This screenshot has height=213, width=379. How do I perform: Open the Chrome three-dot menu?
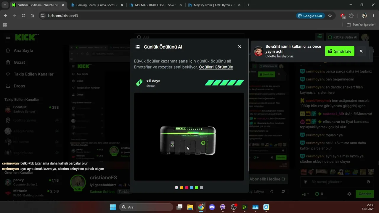[x=373, y=16]
